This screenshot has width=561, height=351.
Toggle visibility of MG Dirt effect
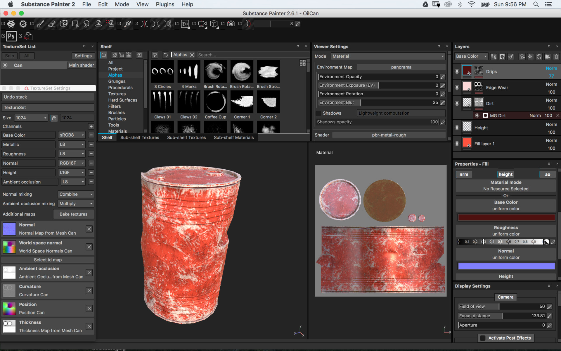[x=477, y=116]
